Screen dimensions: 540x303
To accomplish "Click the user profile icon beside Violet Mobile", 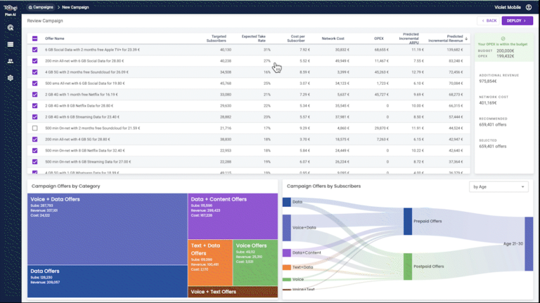I will 528,7.
